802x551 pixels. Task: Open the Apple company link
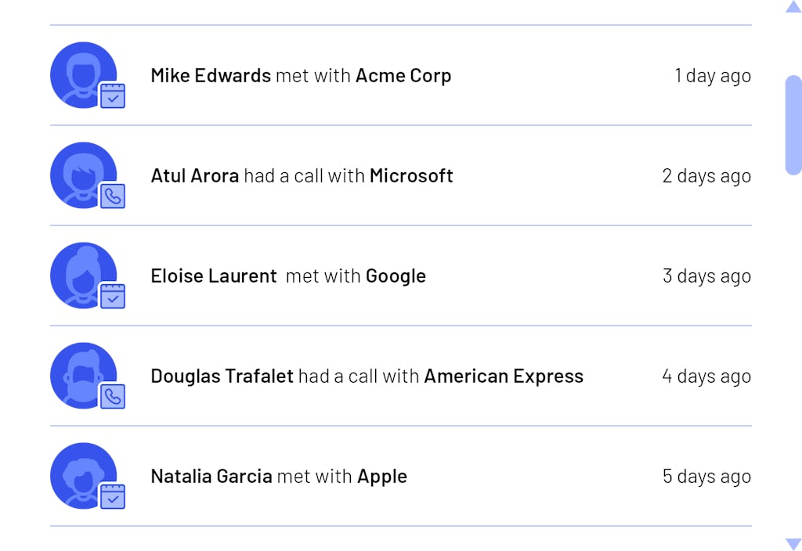coord(382,477)
